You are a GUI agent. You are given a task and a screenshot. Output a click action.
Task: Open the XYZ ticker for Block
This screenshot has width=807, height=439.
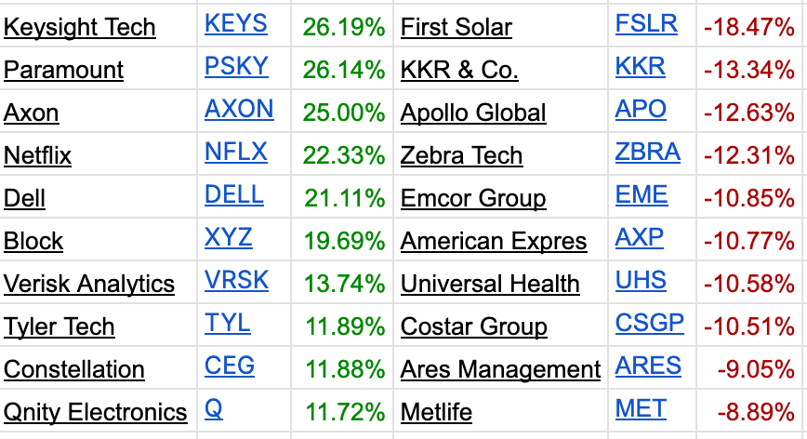228,238
